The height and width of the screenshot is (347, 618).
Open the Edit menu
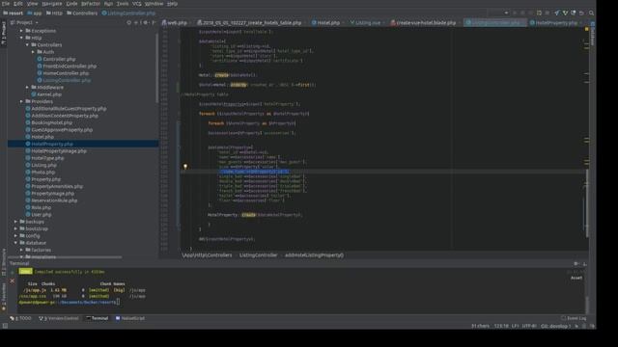pyautogui.click(x=18, y=4)
